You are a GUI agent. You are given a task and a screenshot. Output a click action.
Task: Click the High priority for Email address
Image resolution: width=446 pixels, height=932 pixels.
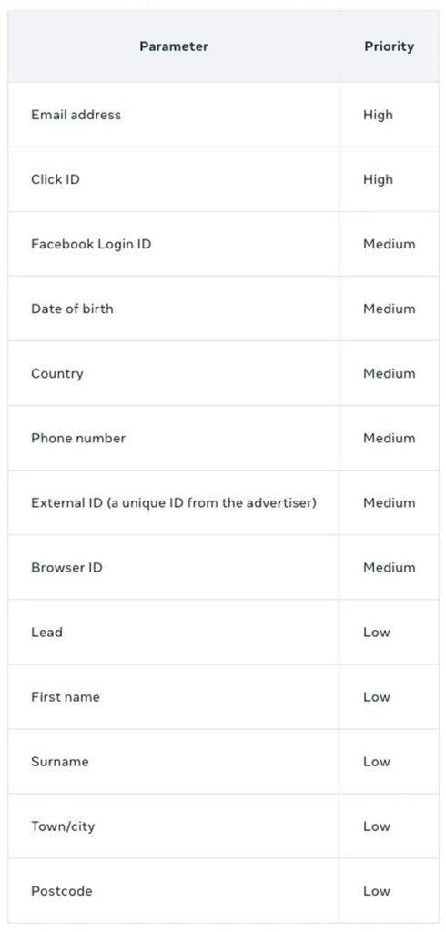pos(379,115)
